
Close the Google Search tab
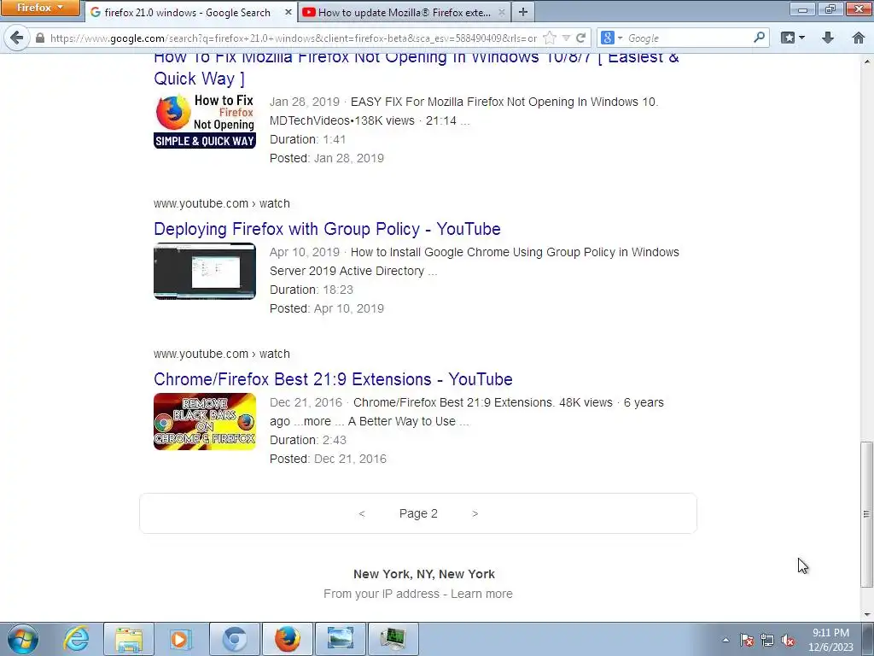(288, 12)
